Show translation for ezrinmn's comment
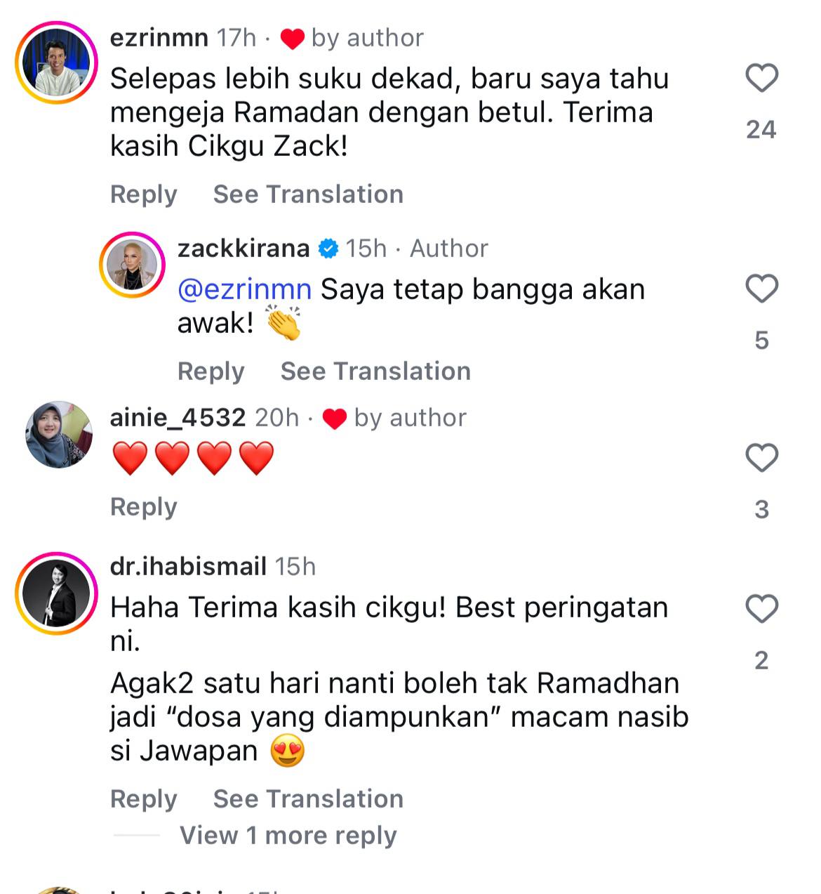Viewport: 821px width, 894px height. coord(308,195)
